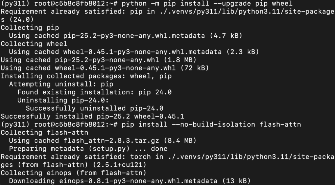This screenshot has width=335, height=185.
Task: Click 'Collecting einops (from flash-attn)' line
Action: pos(73,173)
